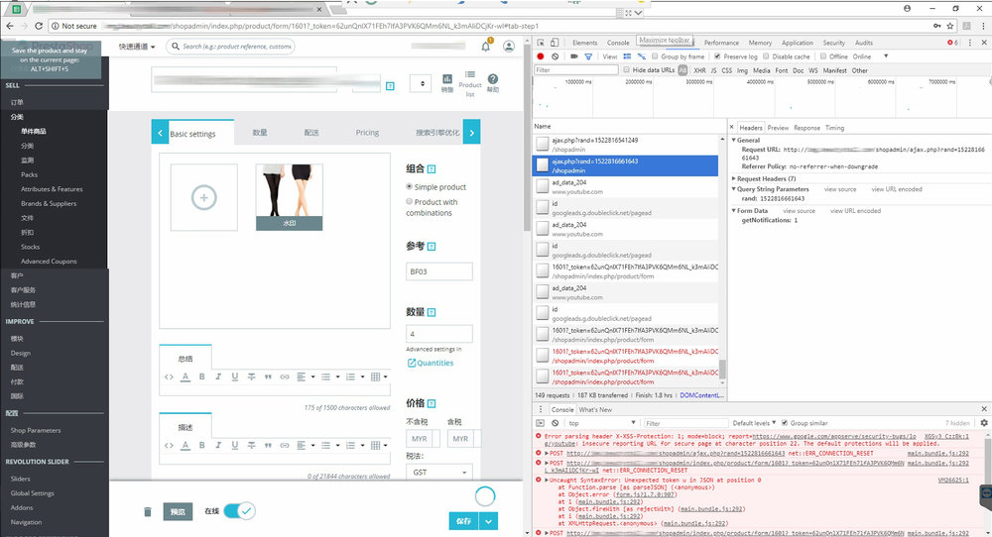Open the DevTools Elements tab
The width and height of the screenshot is (992, 537).
tap(584, 43)
